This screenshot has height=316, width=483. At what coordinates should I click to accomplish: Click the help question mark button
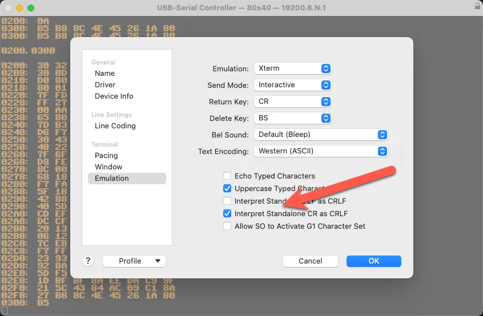[x=88, y=261]
